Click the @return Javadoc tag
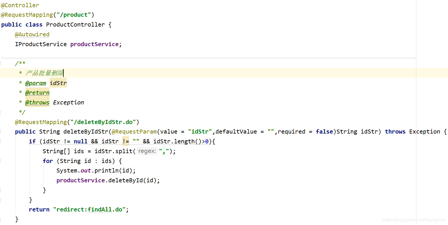Viewport: 448px width, 225px height. click(x=37, y=93)
